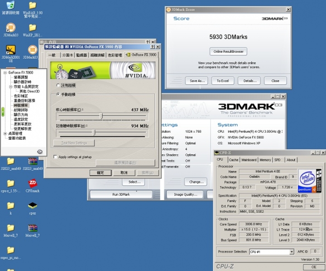326x271 pixels.
Task: Click CPU-Z Specification field
Action: (x=279, y=196)
